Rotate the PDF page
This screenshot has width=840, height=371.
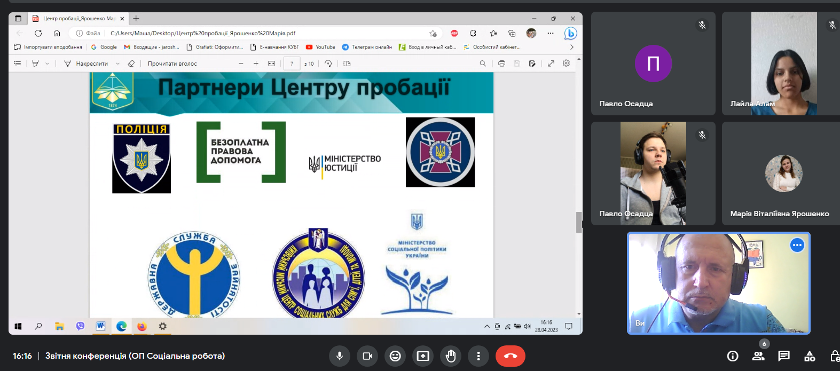click(328, 64)
